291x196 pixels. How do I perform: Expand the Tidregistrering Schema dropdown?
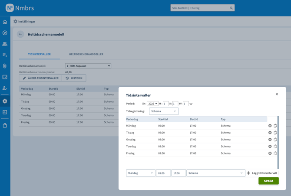(x=164, y=111)
